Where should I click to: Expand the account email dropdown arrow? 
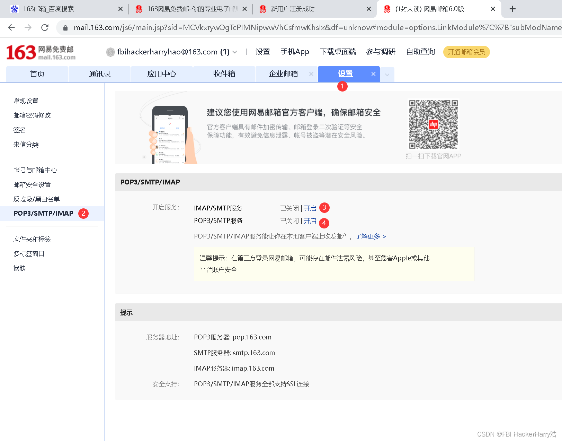235,52
